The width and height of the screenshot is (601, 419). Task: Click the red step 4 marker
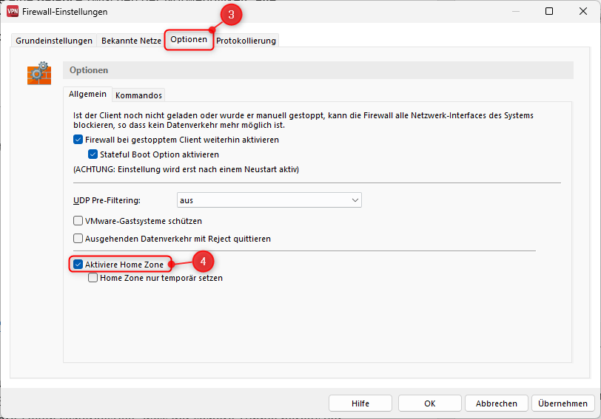(x=203, y=261)
